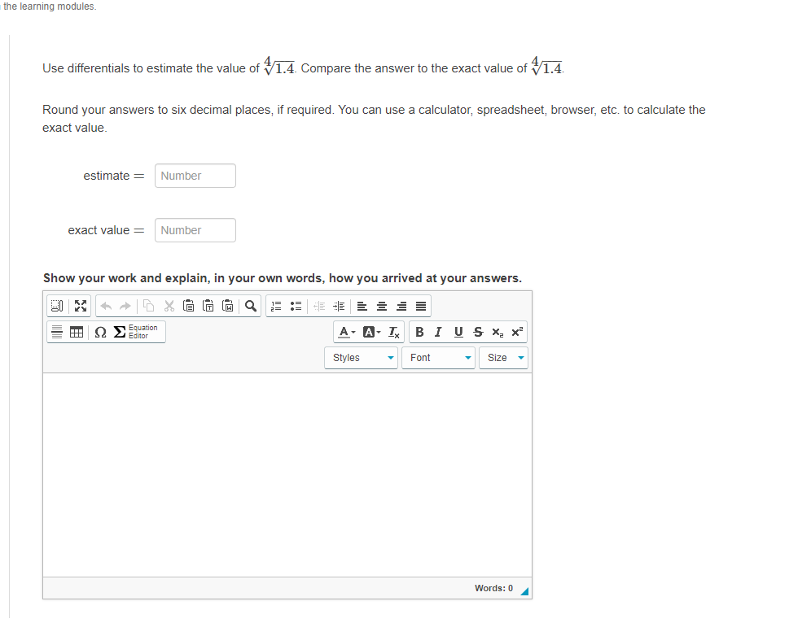This screenshot has height=623, width=811.
Task: Click the estimate number field
Action: (195, 176)
